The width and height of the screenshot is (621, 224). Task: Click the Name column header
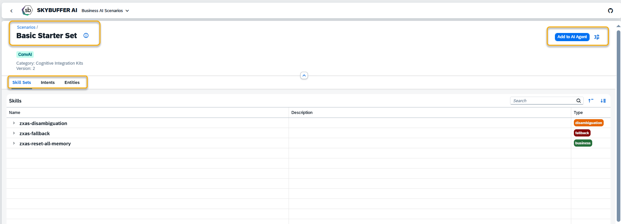click(x=147, y=113)
